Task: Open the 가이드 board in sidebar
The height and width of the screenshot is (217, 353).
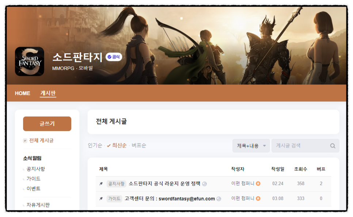Action: click(34, 179)
